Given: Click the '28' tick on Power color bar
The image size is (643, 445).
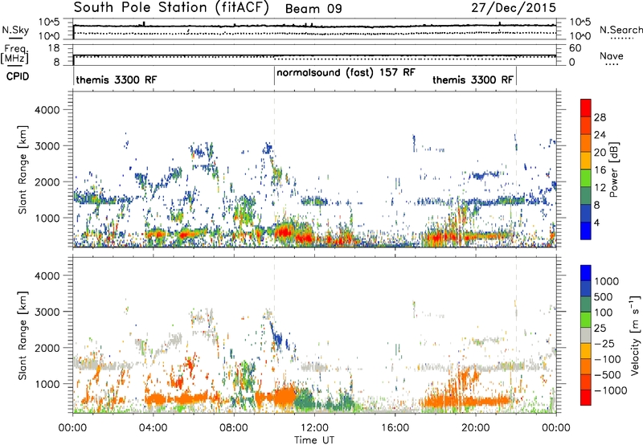Looking at the screenshot, I should [600, 117].
